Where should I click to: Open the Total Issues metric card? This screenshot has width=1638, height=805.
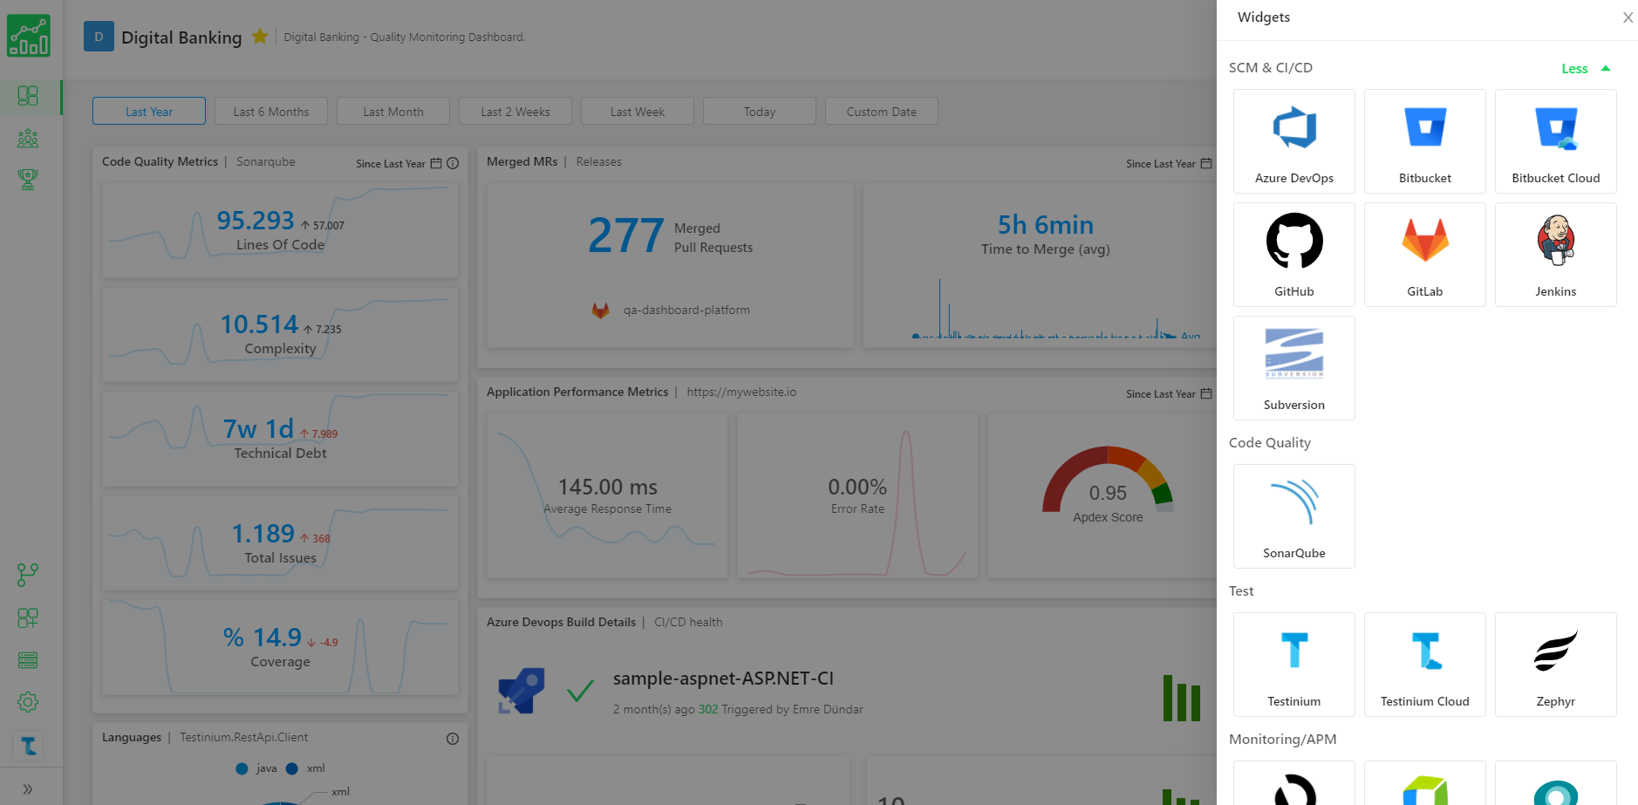(x=280, y=543)
